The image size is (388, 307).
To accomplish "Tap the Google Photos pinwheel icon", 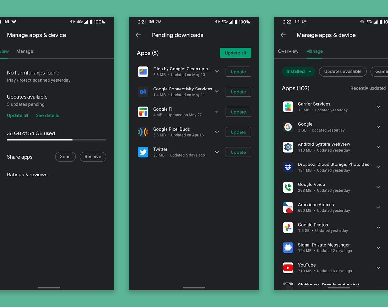I will click(288, 228).
